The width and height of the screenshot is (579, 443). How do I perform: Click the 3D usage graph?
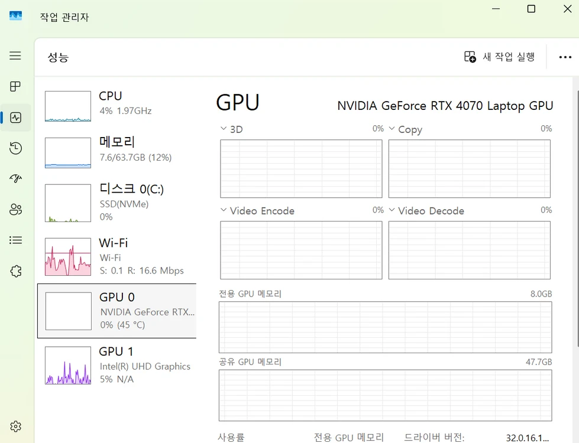point(301,168)
